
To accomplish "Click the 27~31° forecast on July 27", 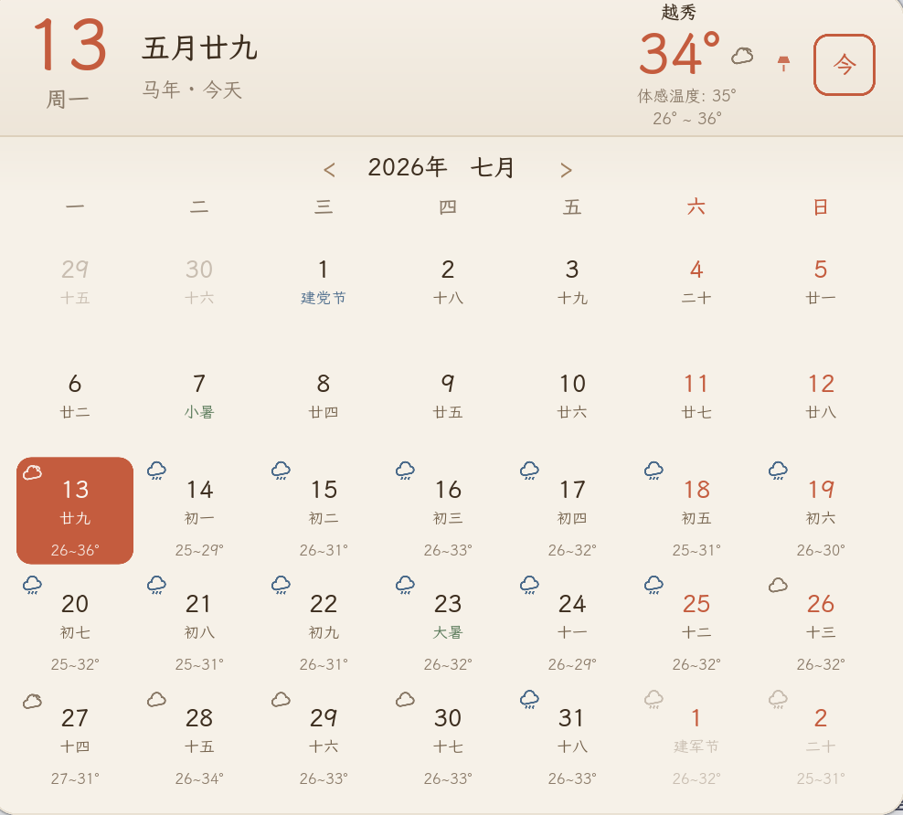I will pyautogui.click(x=75, y=778).
